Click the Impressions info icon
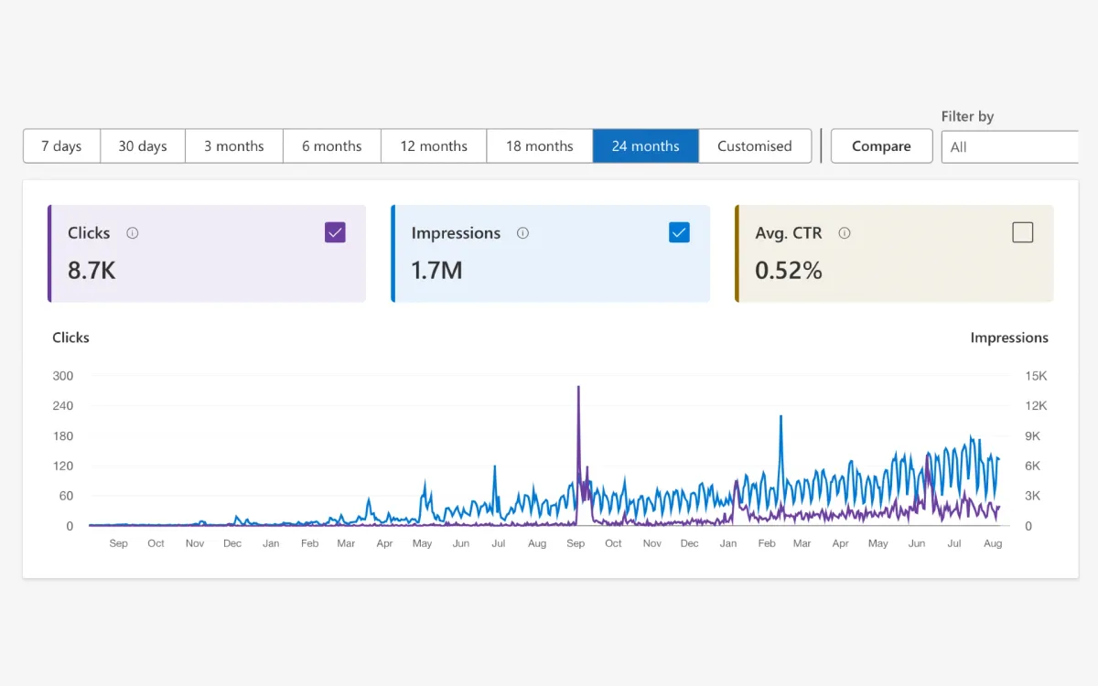The width and height of the screenshot is (1098, 686). point(522,232)
